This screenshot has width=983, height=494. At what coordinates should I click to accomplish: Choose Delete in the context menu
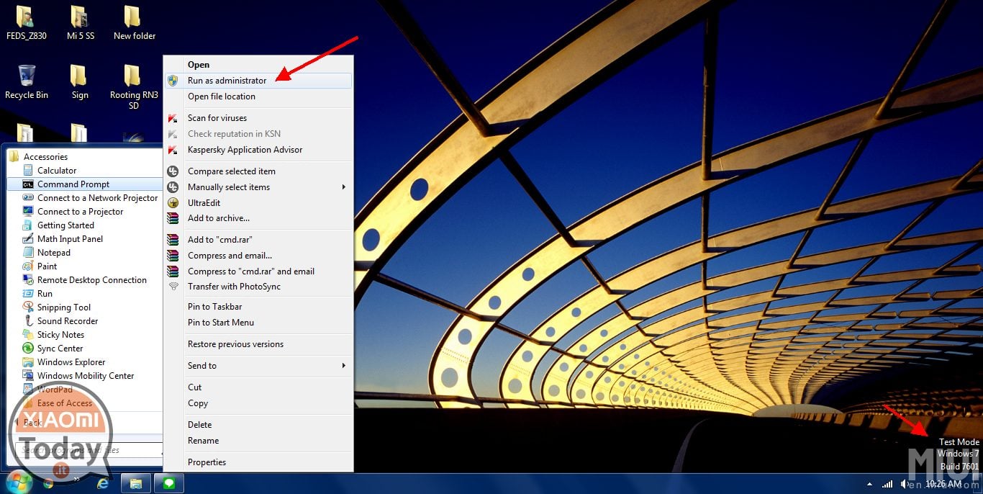click(x=259, y=425)
